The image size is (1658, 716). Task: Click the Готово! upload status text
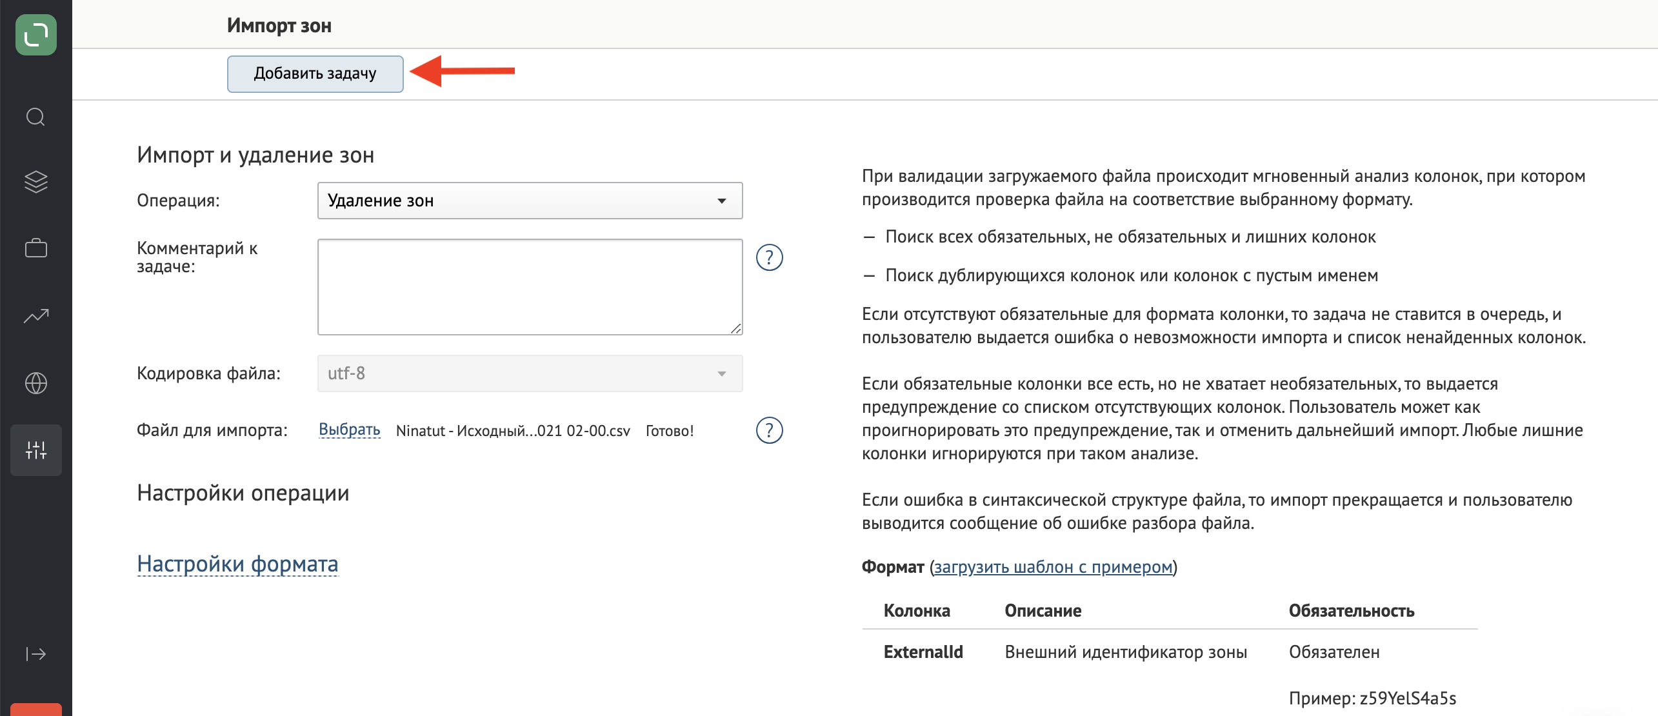point(670,431)
